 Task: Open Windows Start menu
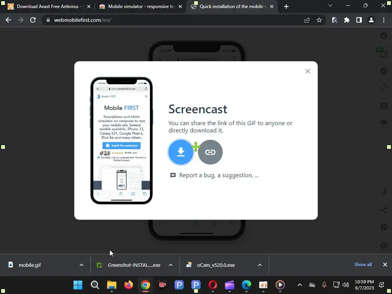tap(78, 285)
